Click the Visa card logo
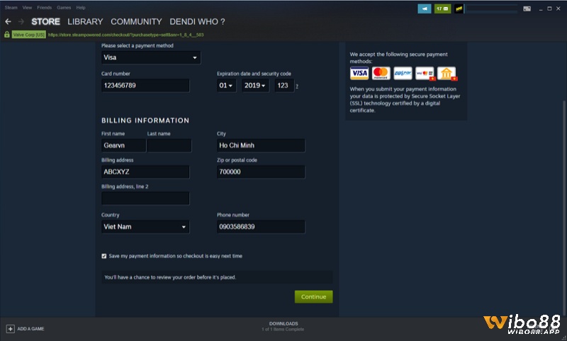Image resolution: width=567 pixels, height=341 pixels. [x=359, y=74]
